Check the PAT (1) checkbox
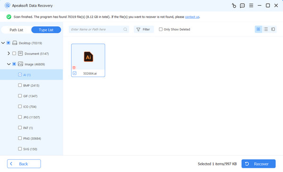 (x=20, y=127)
